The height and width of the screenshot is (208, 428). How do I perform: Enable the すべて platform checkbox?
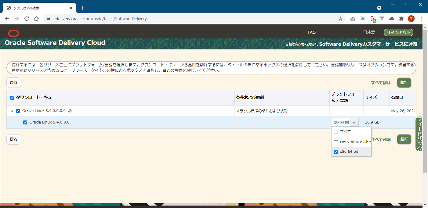(336, 131)
